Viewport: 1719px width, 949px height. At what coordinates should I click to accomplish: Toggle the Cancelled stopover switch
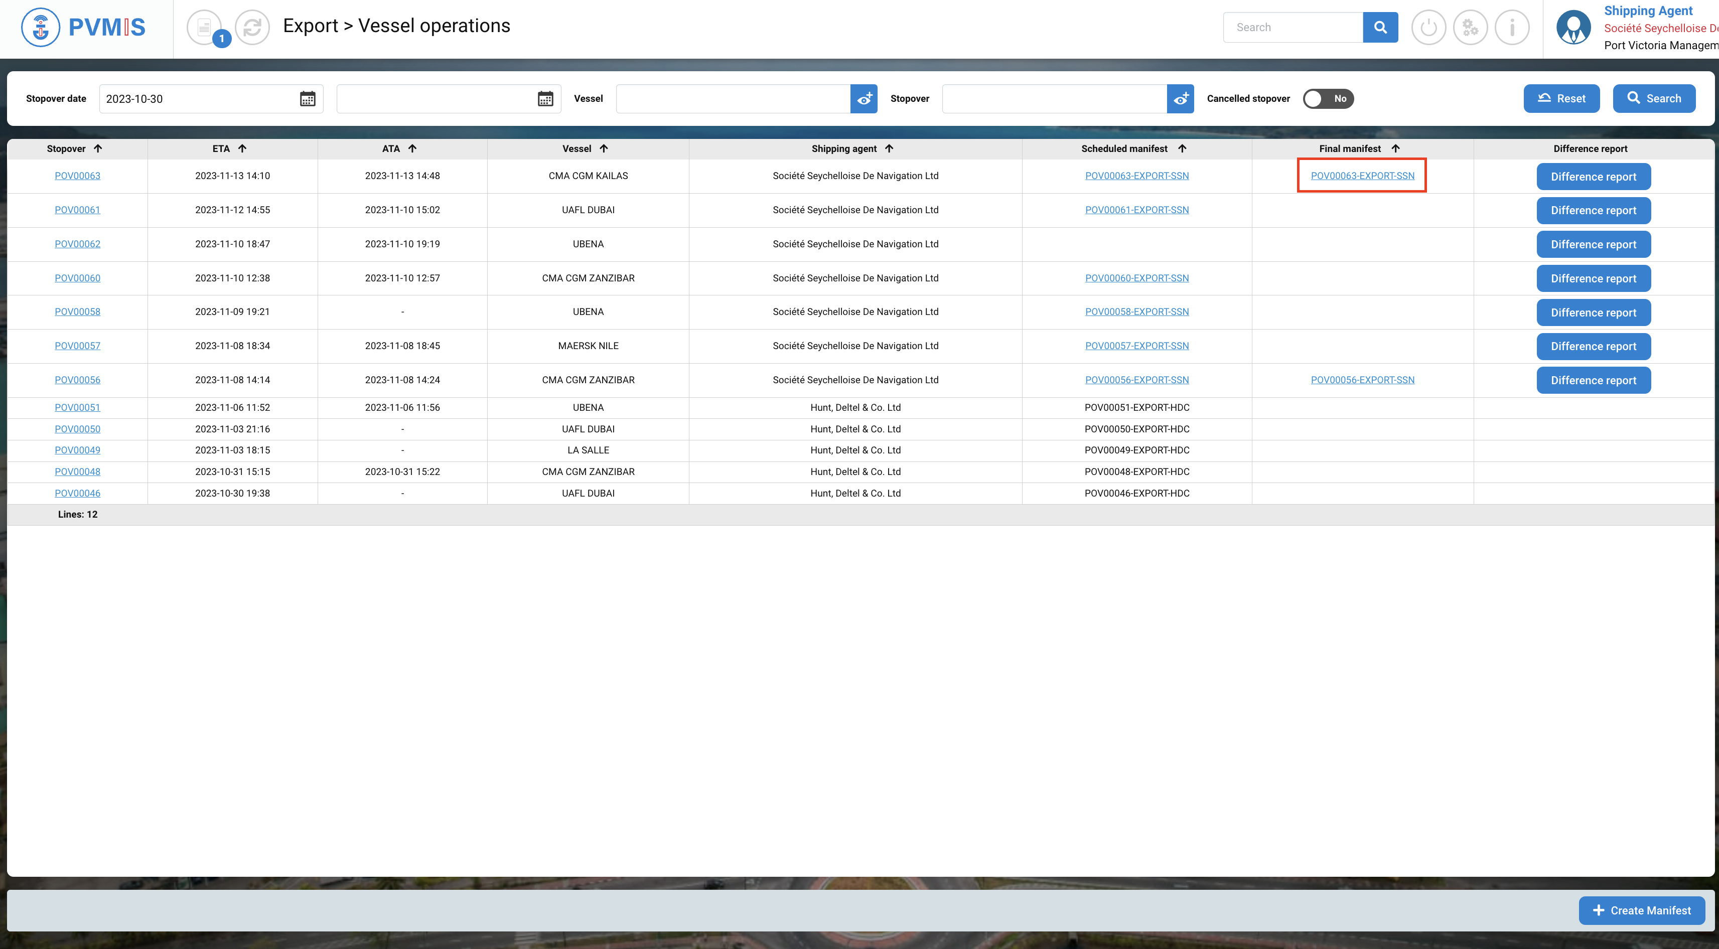tap(1327, 99)
